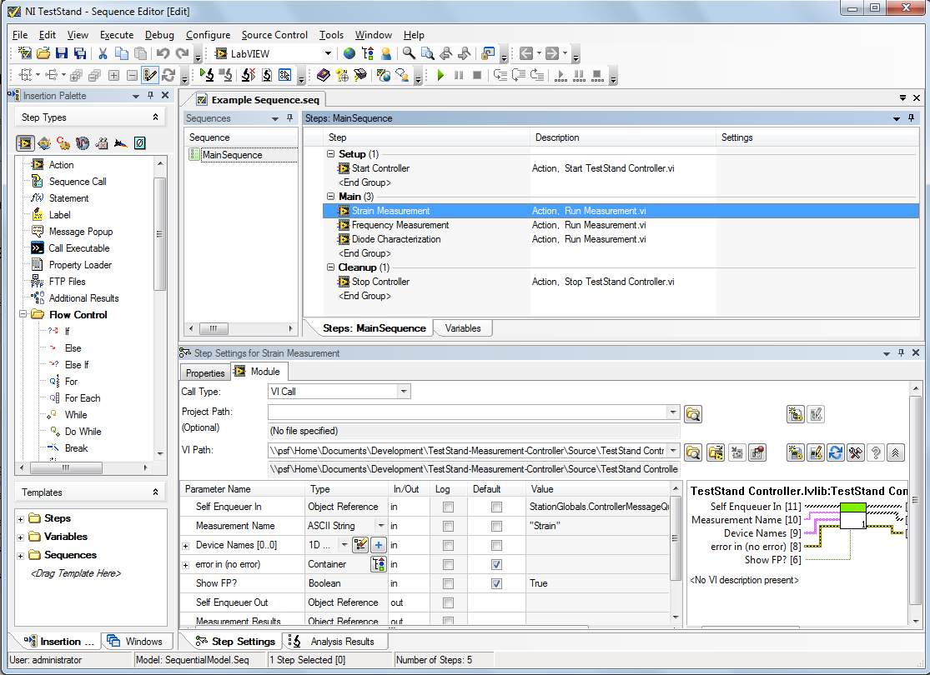930x675 pixels.
Task: Click the Project Path input field
Action: [x=467, y=412]
